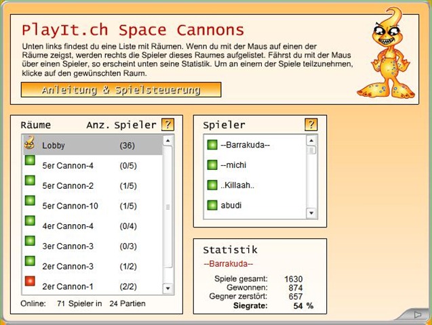Image resolution: width=432 pixels, height=325 pixels.
Task: Click the (1/2) count for 2er Cannon-3
Action: coord(128,267)
